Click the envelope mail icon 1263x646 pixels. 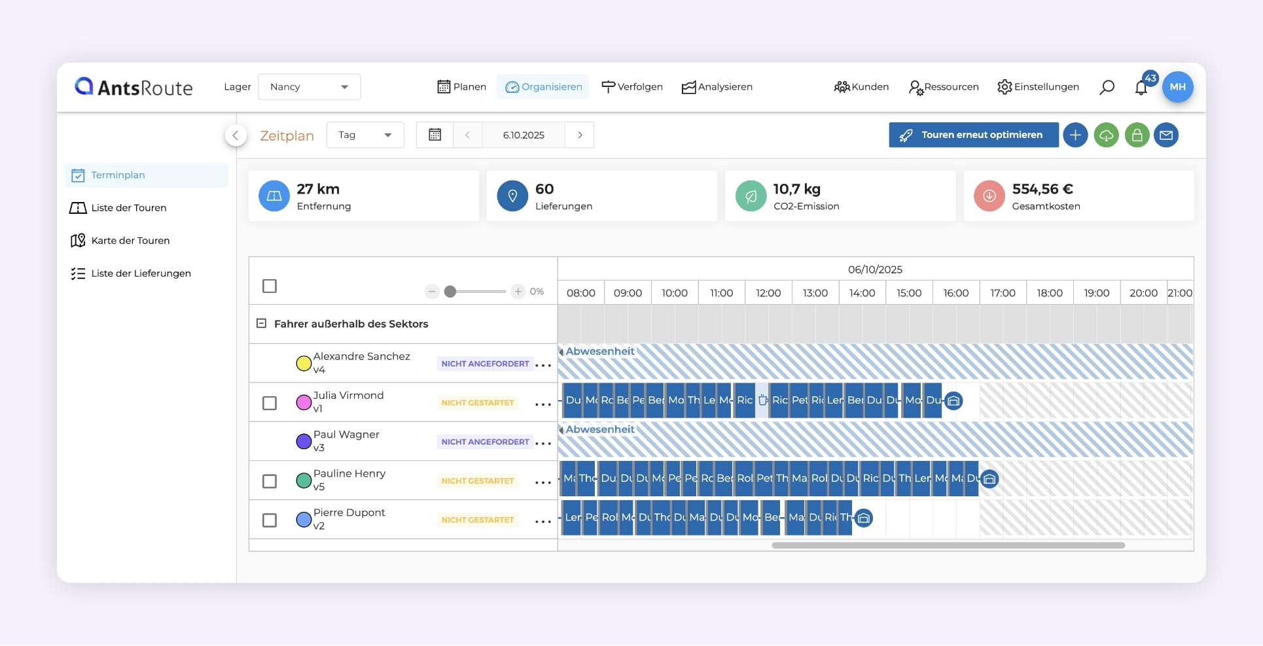coord(1166,135)
